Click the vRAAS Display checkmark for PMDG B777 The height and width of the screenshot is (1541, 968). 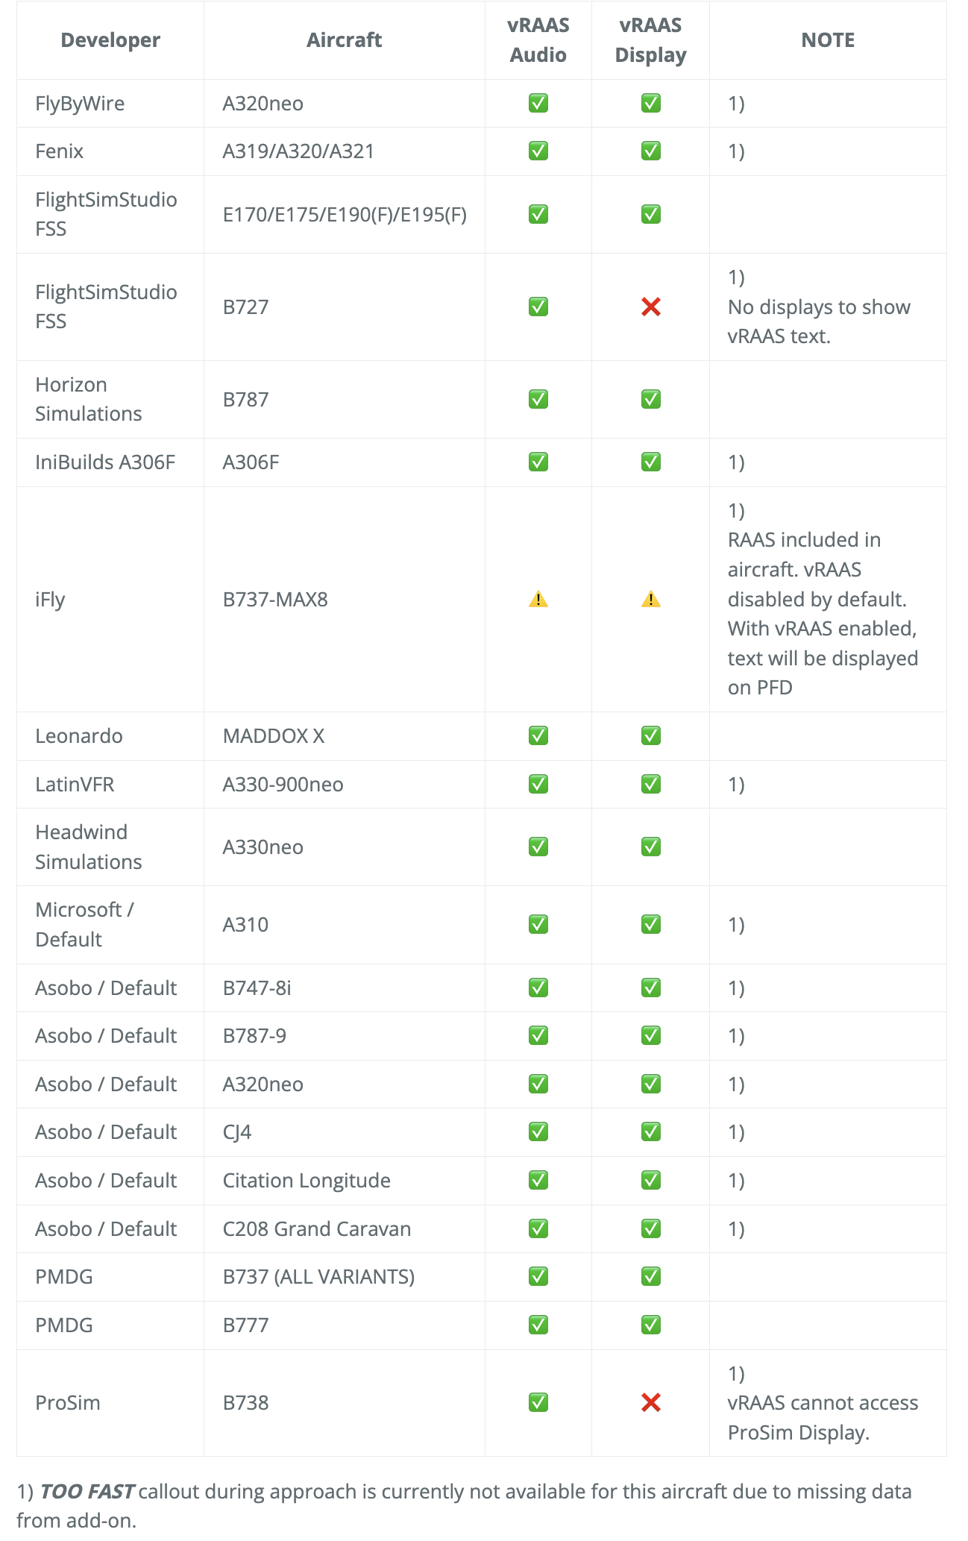pyautogui.click(x=650, y=1325)
